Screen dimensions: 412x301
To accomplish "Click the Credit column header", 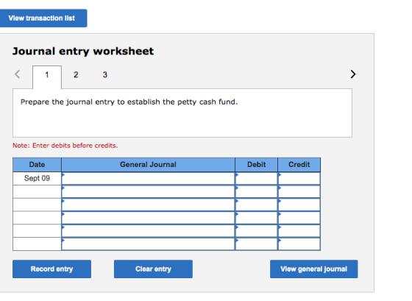I will coord(299,165).
